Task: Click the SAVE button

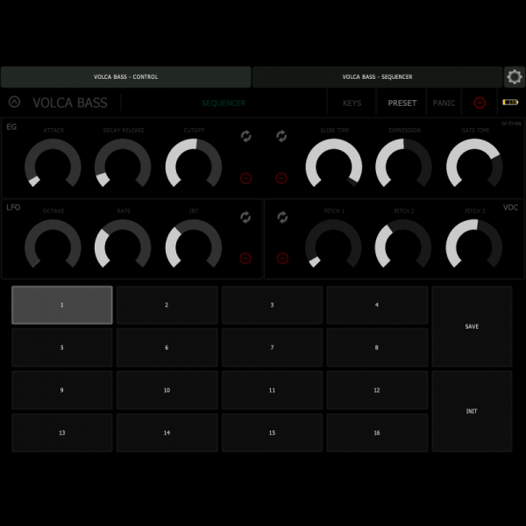Action: click(472, 326)
